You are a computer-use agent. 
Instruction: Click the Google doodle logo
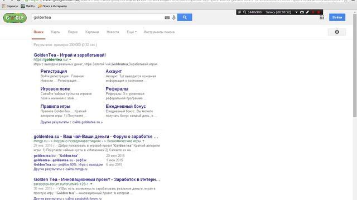(x=15, y=18)
